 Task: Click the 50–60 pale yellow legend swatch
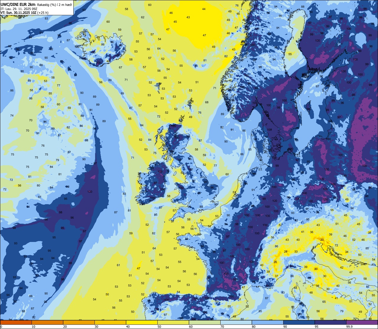[x=173, y=322]
